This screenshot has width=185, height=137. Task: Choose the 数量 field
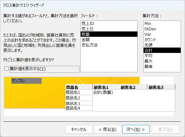pyautogui.click(x=109, y=34)
